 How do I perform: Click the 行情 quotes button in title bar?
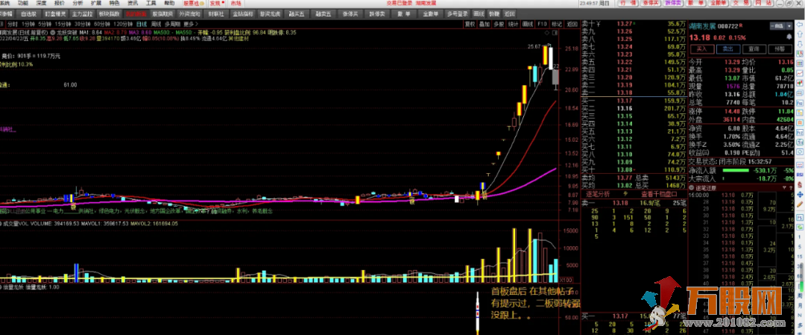point(628,3)
